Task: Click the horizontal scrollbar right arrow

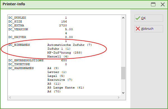Action: coord(119,97)
